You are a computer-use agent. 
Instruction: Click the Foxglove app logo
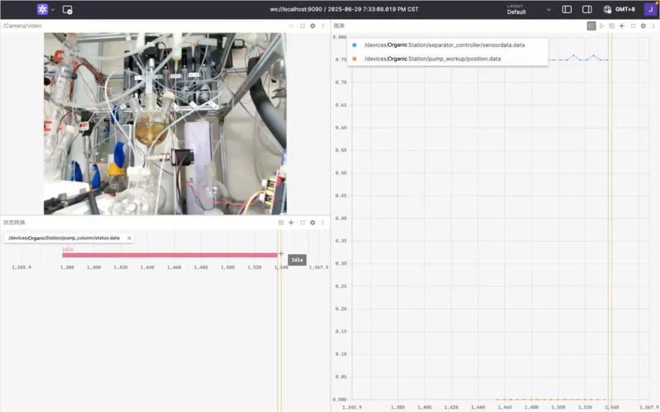(42, 10)
